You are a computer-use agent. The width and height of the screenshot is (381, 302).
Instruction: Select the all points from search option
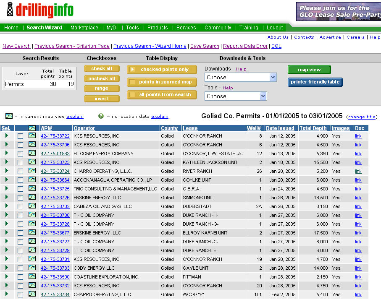tap(162, 95)
